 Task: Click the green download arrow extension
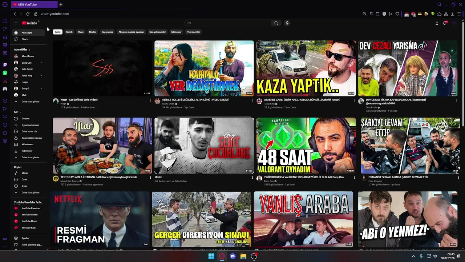[x=433, y=14]
